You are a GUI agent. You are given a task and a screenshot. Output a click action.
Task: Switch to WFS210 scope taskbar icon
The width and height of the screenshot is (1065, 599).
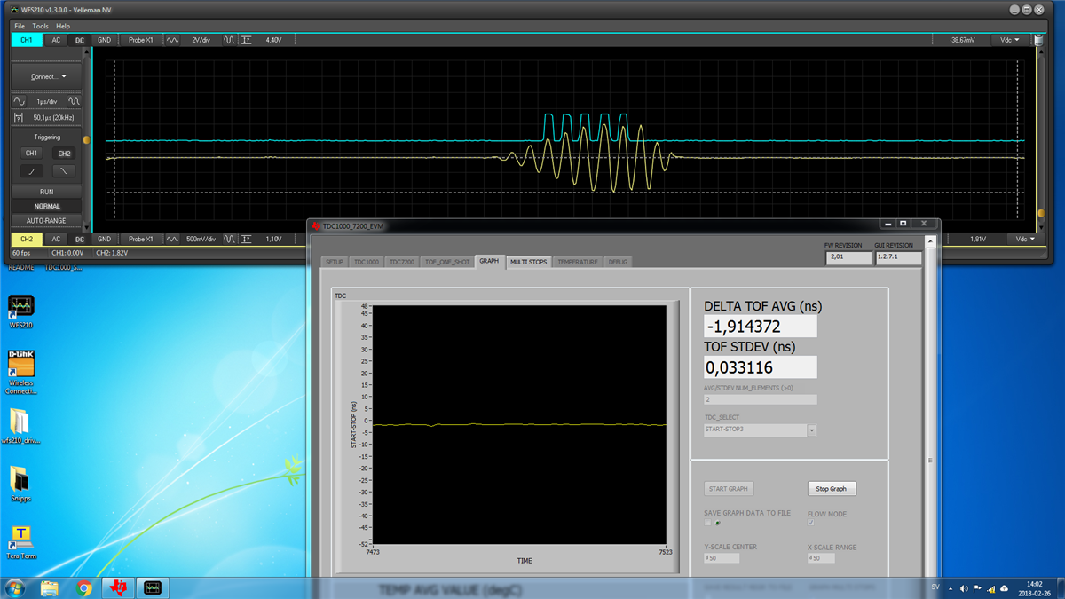pyautogui.click(x=153, y=587)
